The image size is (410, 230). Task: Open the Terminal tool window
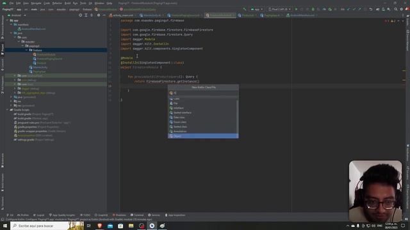[x=137, y=215]
